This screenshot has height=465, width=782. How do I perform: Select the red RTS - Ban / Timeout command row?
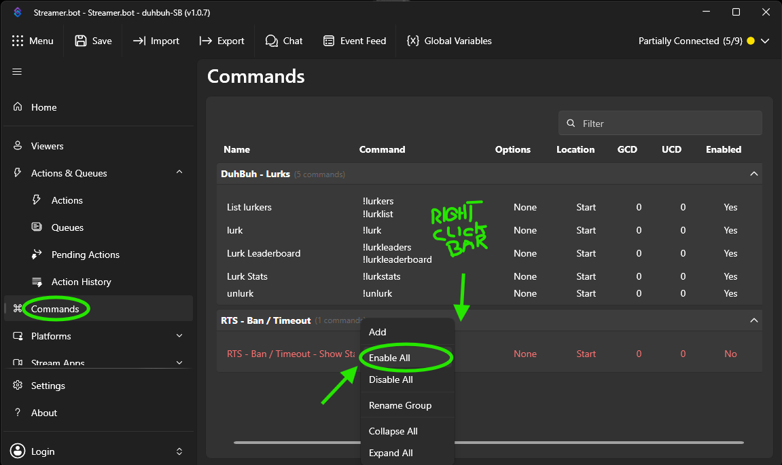click(x=489, y=354)
